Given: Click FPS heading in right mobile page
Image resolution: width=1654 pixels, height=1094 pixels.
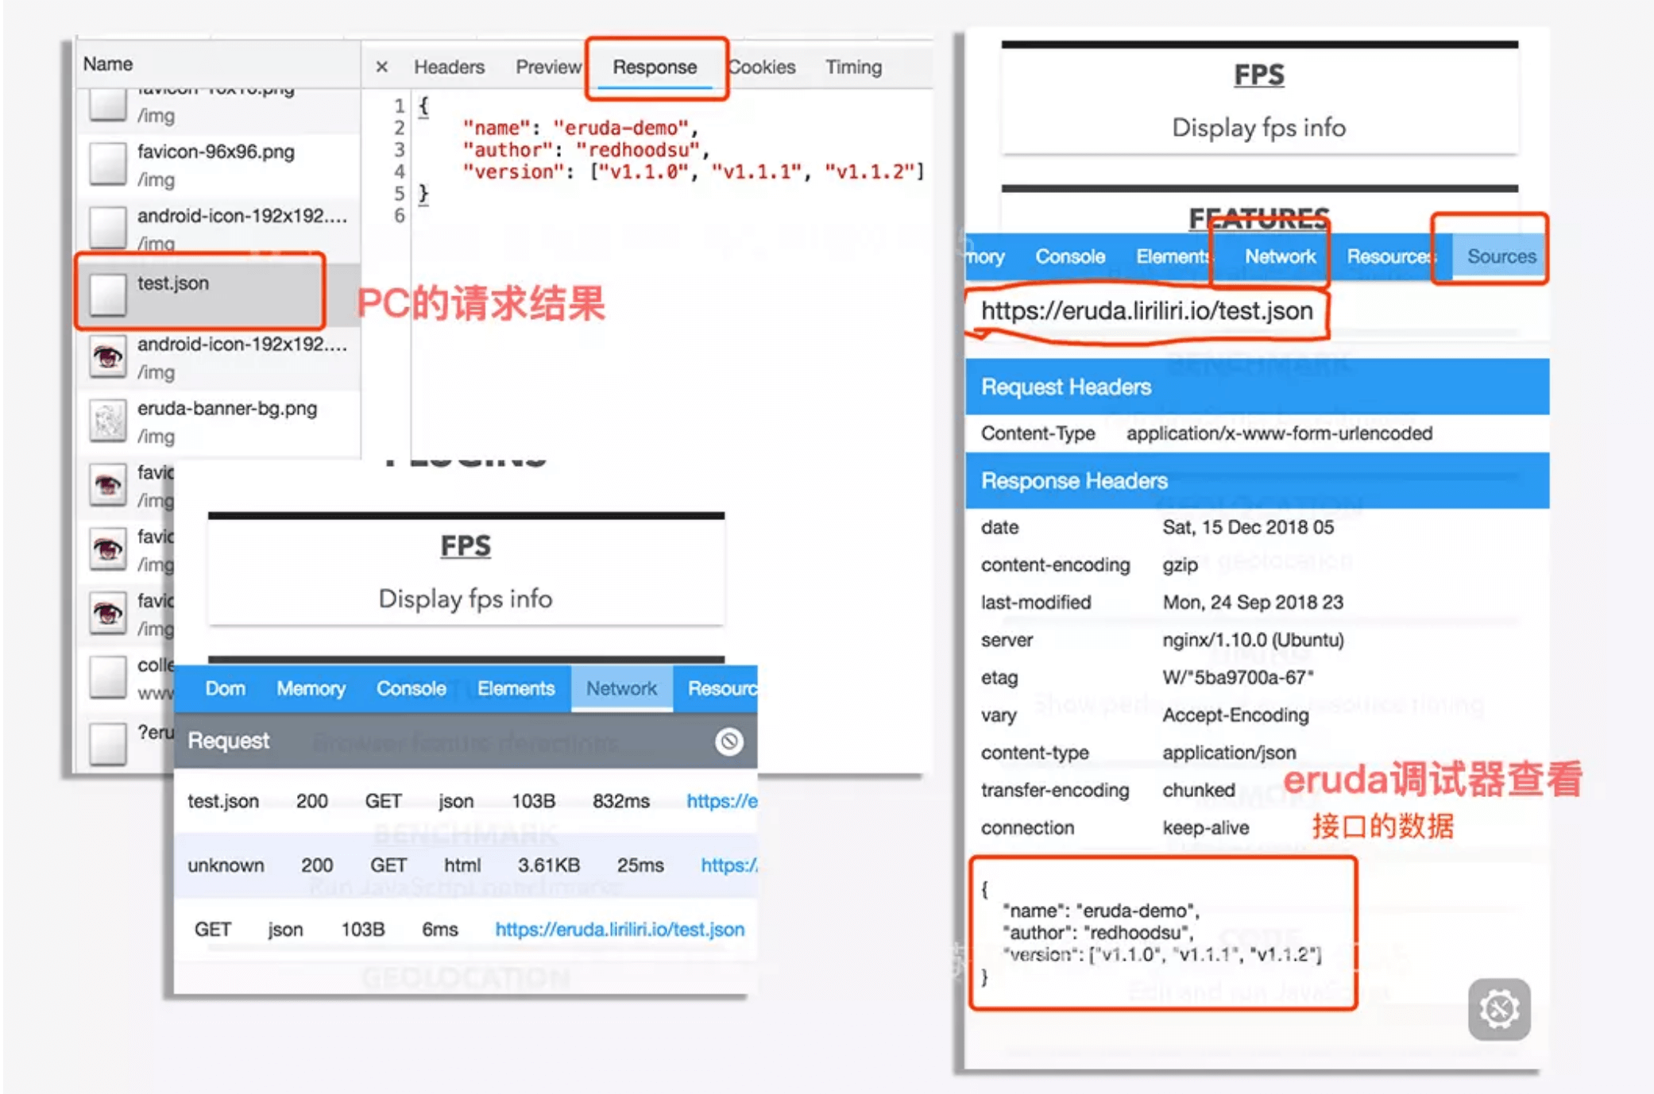Looking at the screenshot, I should pos(1259,75).
